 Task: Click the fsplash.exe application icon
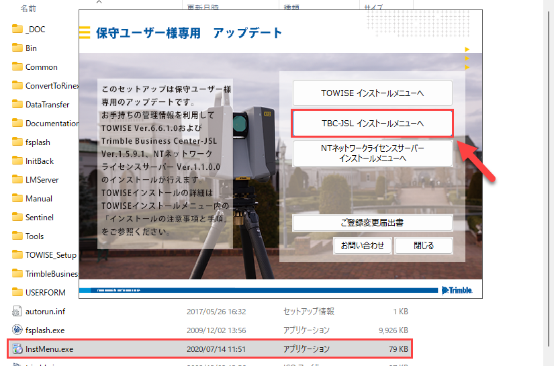17,330
